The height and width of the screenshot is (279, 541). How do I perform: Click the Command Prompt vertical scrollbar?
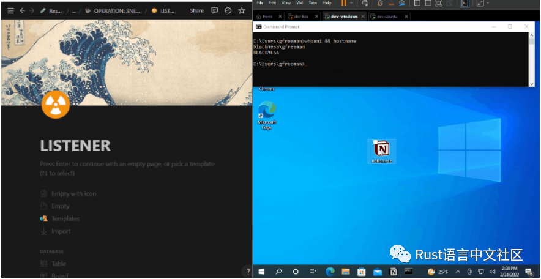(x=532, y=59)
